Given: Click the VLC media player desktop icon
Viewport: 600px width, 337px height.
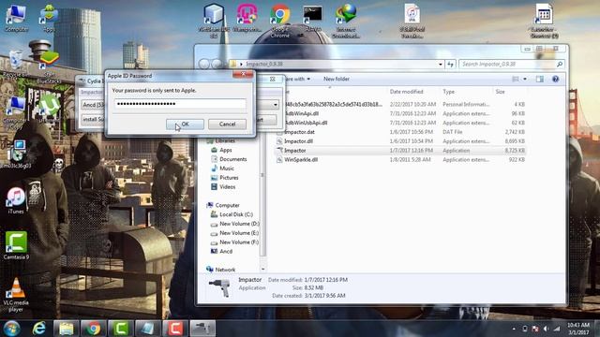Looking at the screenshot, I should [x=16, y=295].
